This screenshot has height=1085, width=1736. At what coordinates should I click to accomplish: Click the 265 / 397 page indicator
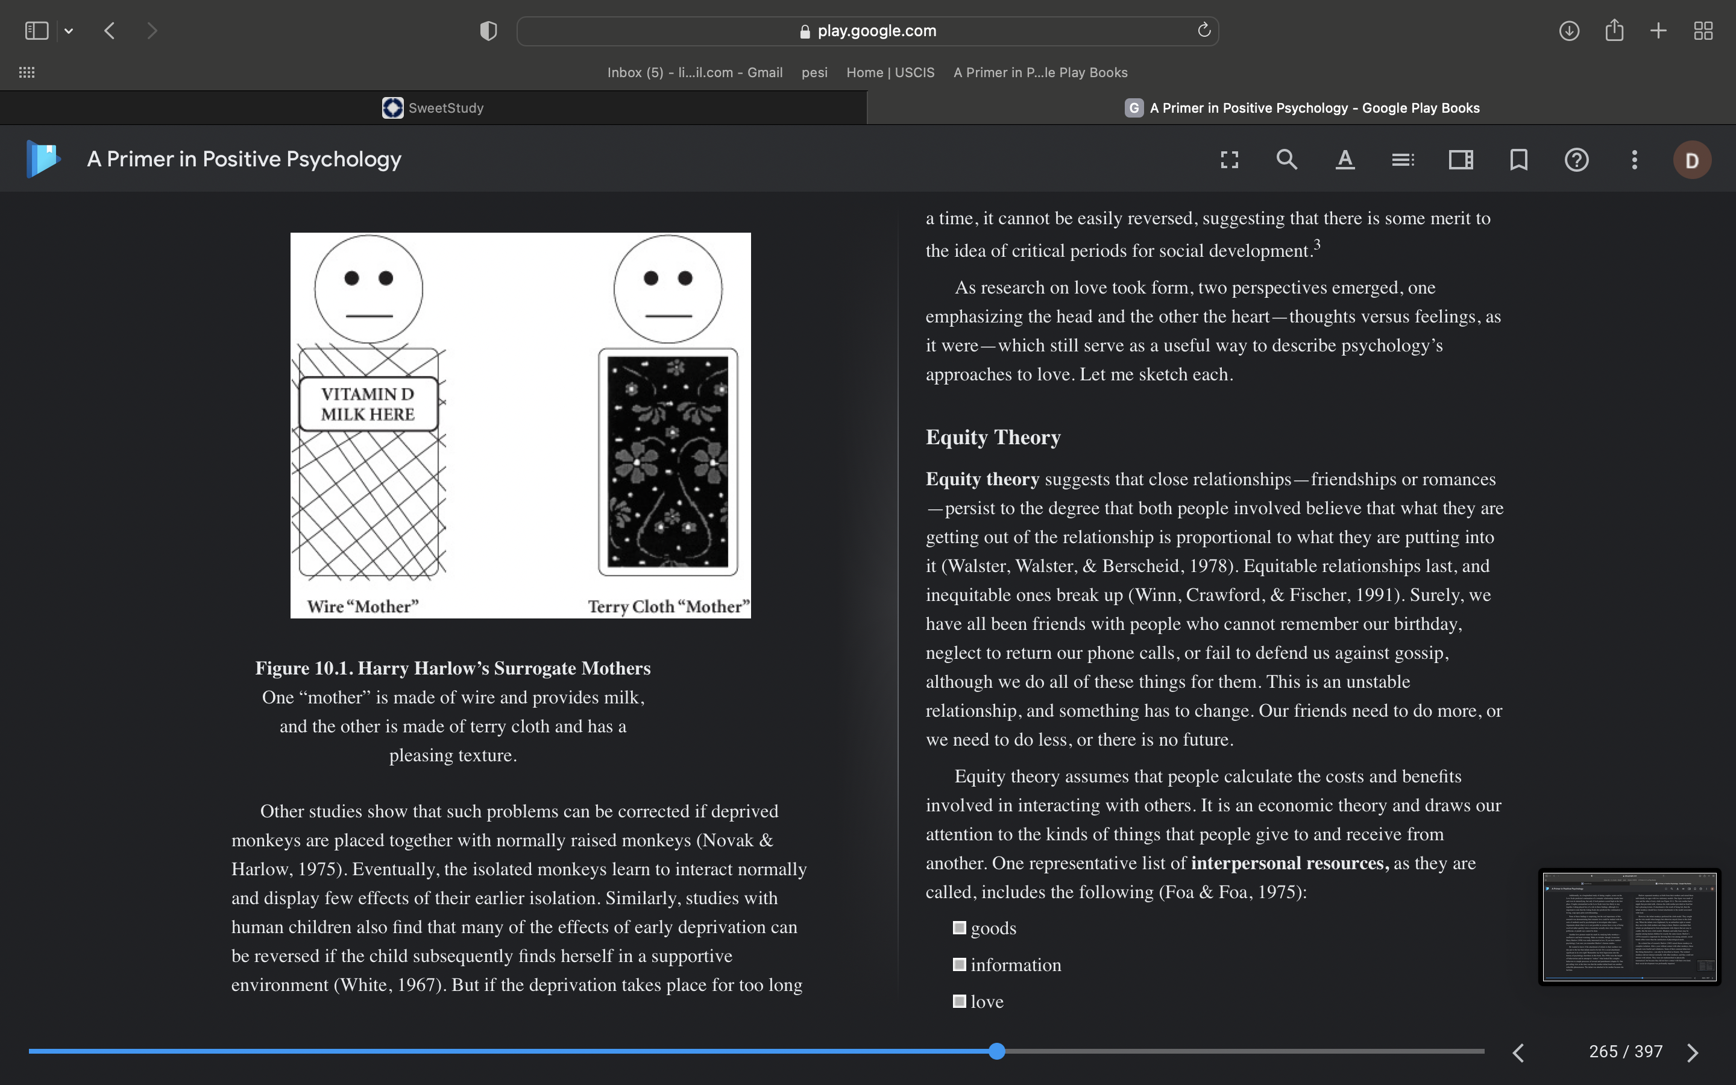1626,1051
